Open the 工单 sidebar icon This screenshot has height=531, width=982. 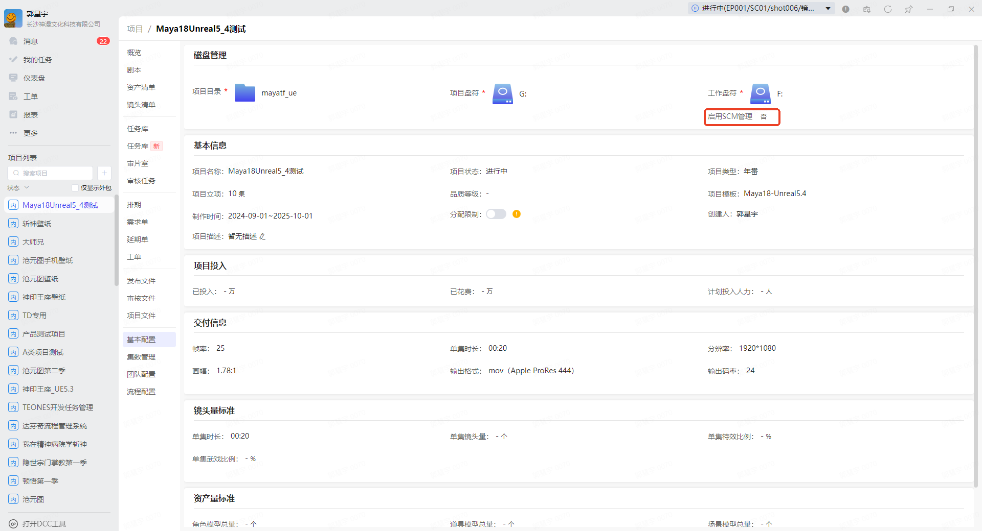(x=13, y=96)
